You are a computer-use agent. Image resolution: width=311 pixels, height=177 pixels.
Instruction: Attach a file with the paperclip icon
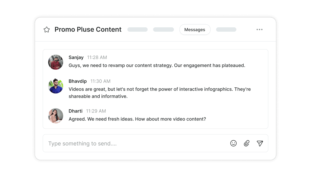click(x=247, y=143)
